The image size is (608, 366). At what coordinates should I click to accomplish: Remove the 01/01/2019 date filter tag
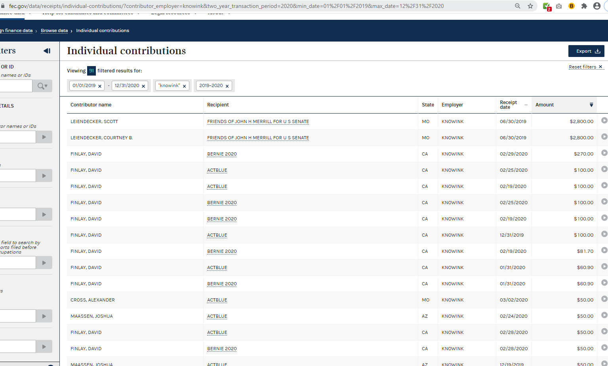click(100, 86)
